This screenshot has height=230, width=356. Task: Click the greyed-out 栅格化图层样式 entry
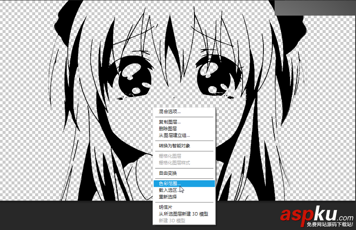(x=184, y=163)
